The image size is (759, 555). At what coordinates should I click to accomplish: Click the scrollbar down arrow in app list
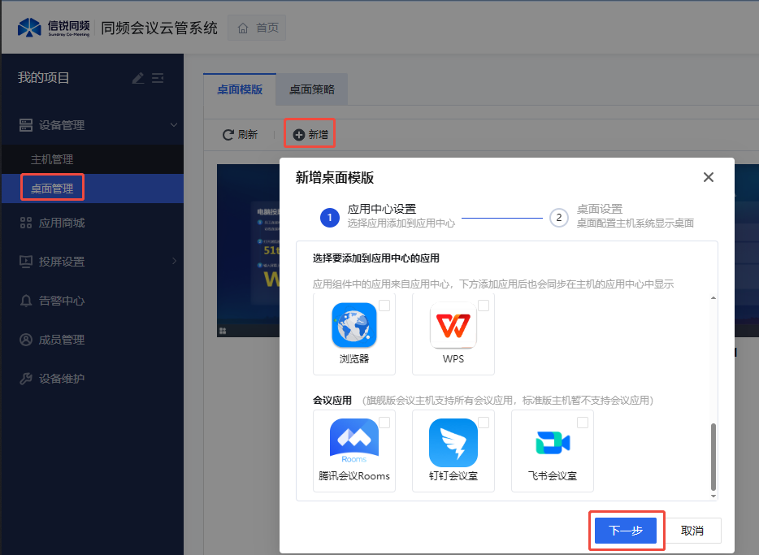click(x=713, y=495)
